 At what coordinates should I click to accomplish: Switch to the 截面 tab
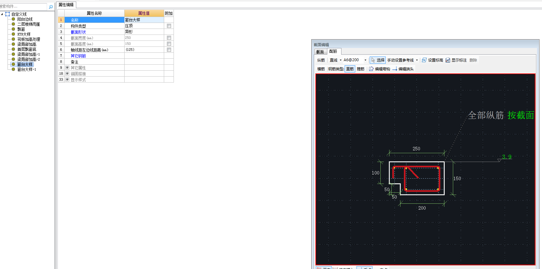pyautogui.click(x=320, y=52)
